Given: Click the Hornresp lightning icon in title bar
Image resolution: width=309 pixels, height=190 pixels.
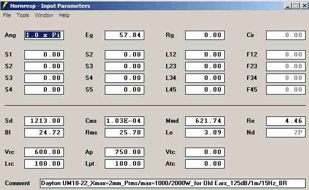Looking at the screenshot, I should 5,5.
